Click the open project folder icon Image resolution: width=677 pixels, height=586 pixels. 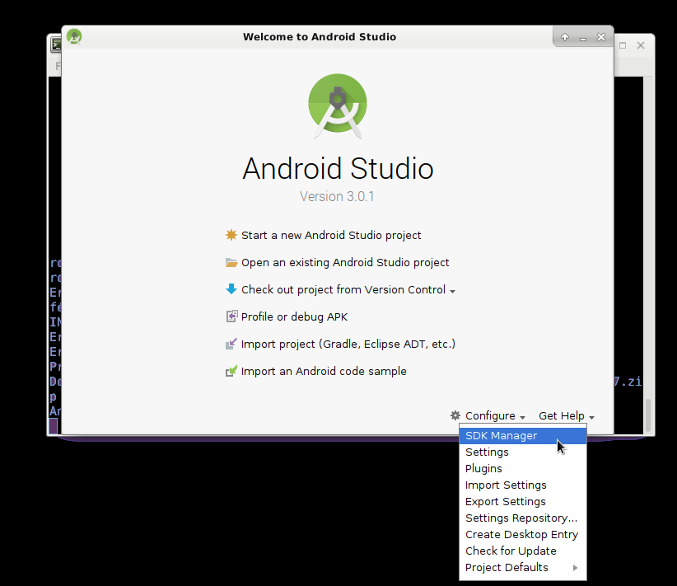(231, 262)
